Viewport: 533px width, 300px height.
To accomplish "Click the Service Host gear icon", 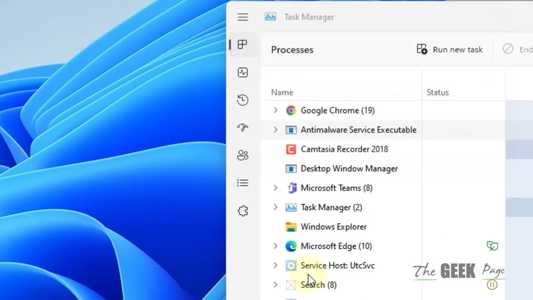I will (291, 265).
